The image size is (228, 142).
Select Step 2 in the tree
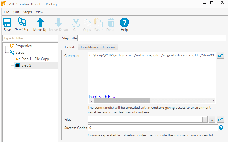26,65
